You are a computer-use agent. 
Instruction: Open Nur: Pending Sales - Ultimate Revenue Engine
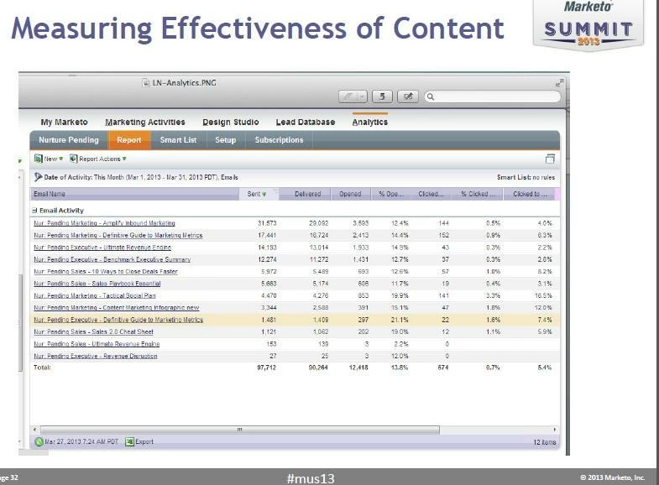tap(97, 344)
